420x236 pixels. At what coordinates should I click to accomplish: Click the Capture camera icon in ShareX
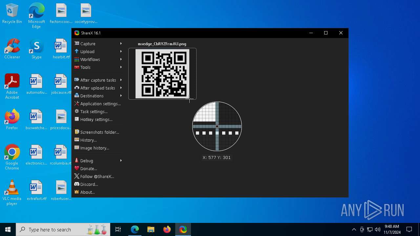77,44
